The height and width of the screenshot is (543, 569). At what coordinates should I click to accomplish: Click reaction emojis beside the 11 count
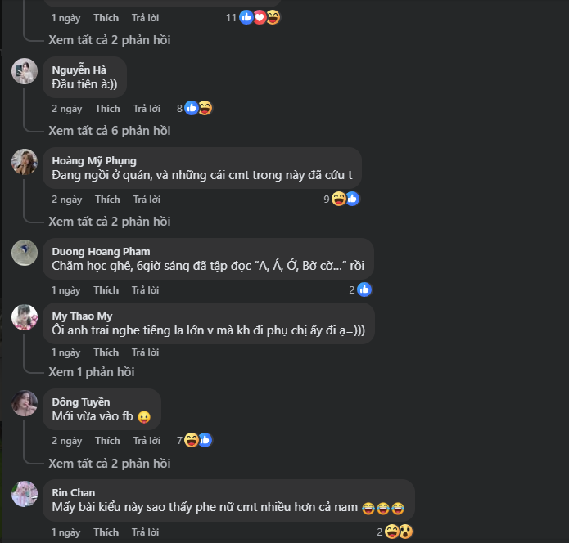[260, 17]
